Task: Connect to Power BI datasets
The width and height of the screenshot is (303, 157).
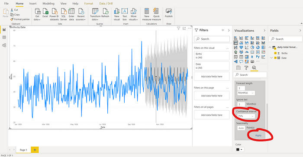Action: 54,14
